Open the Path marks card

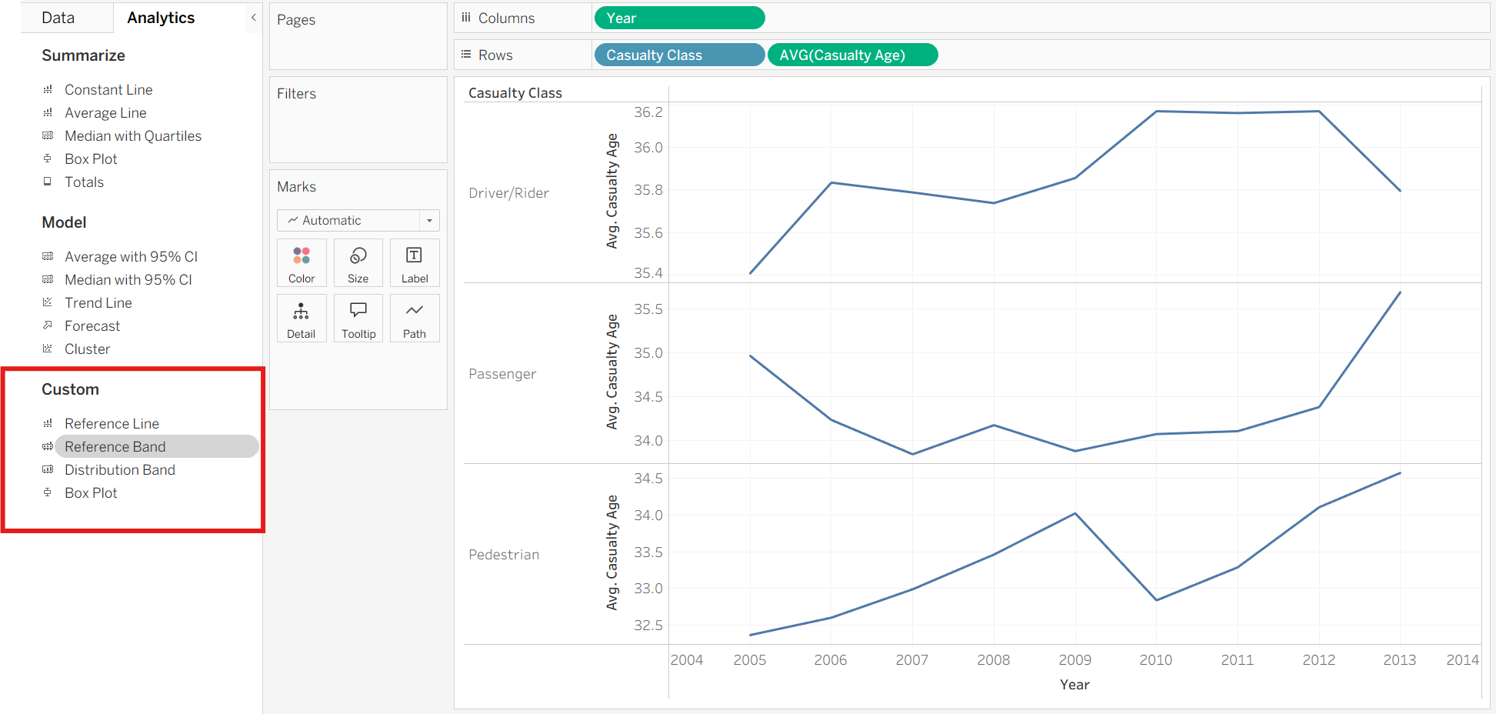[414, 319]
